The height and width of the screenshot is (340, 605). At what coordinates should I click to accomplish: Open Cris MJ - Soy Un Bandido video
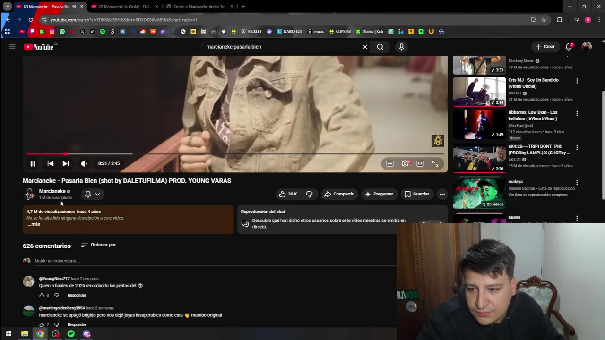click(x=533, y=83)
